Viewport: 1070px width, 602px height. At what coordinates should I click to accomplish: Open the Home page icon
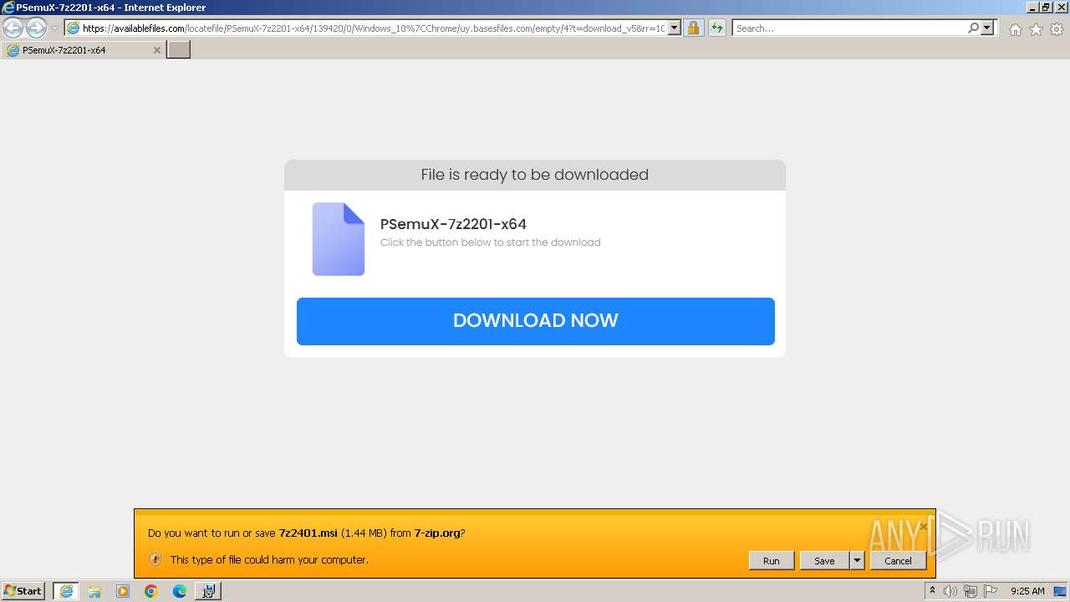click(1015, 29)
